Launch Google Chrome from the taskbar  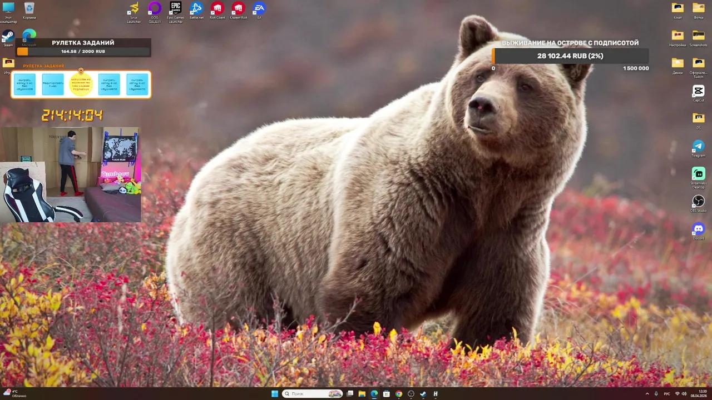coord(399,394)
